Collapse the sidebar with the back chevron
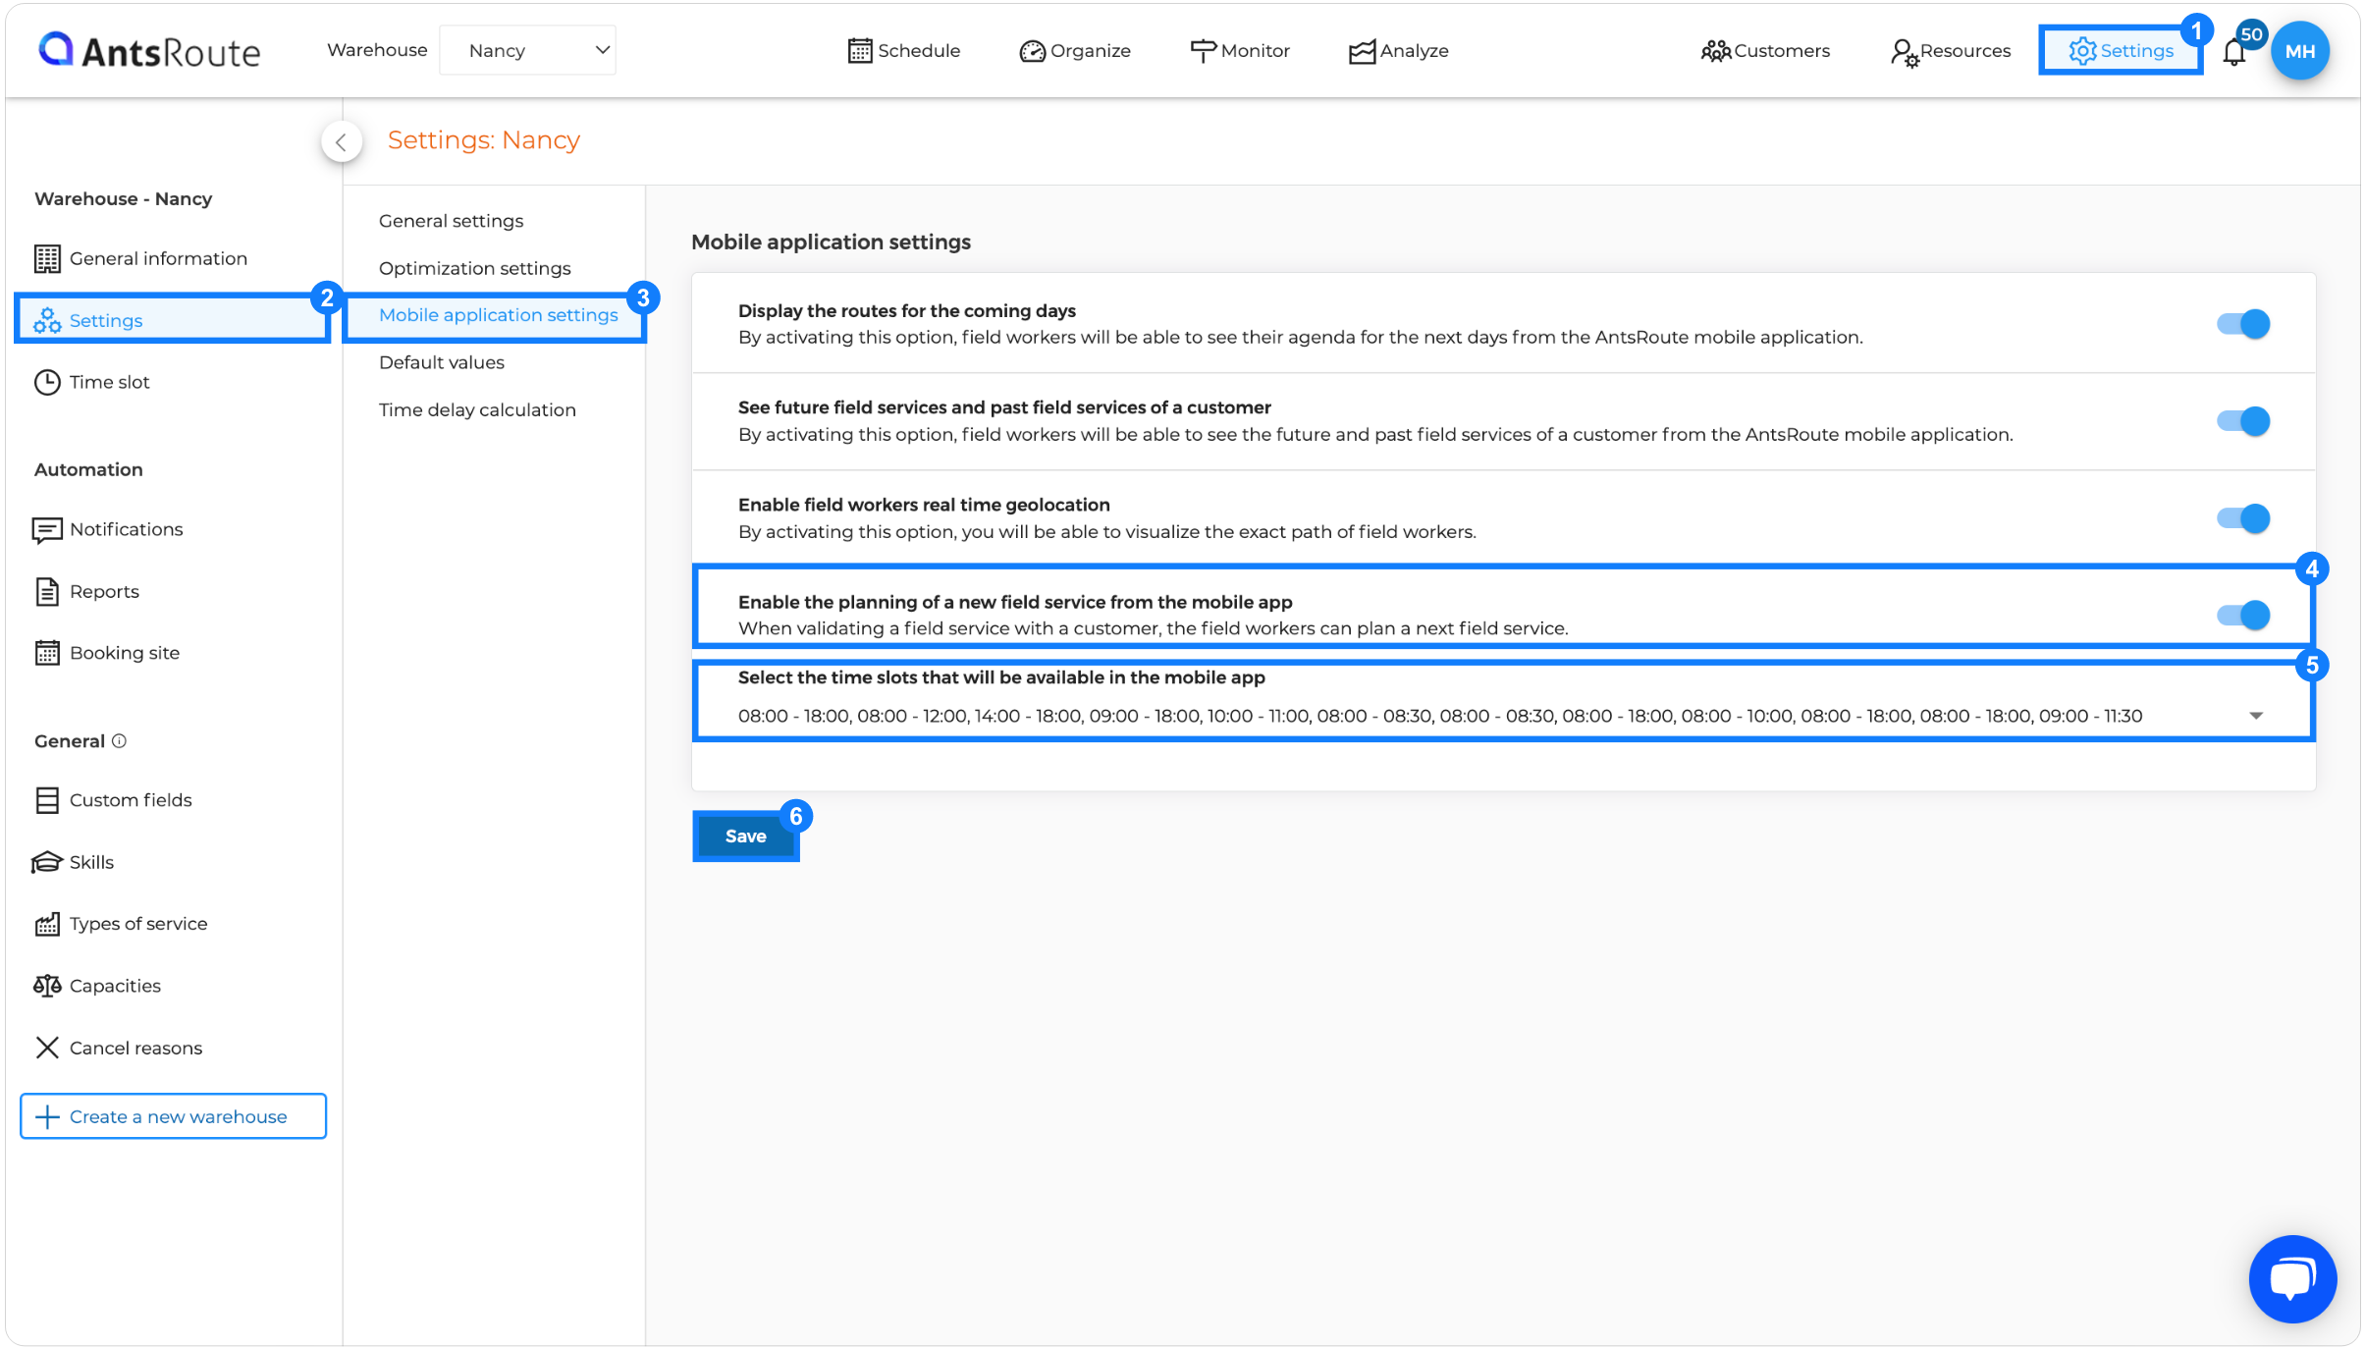The image size is (2365, 1349). [x=341, y=142]
